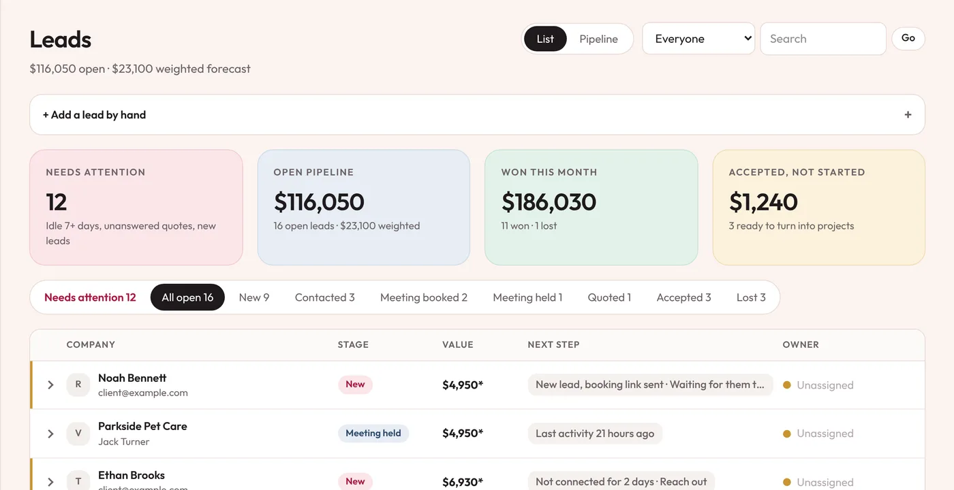Click Unassigned owner for Noah Bennett
This screenshot has height=490, width=954.
pyautogui.click(x=818, y=385)
